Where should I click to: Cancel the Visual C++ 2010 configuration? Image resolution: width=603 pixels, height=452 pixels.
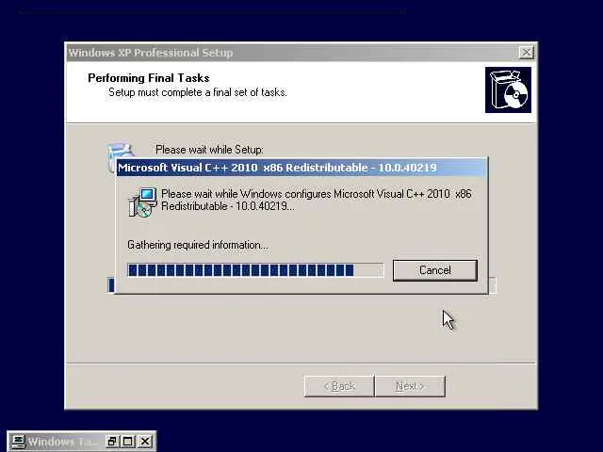[435, 270]
